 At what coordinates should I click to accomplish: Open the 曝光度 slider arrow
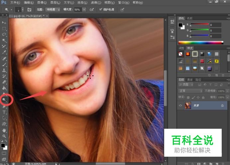pos(84,10)
